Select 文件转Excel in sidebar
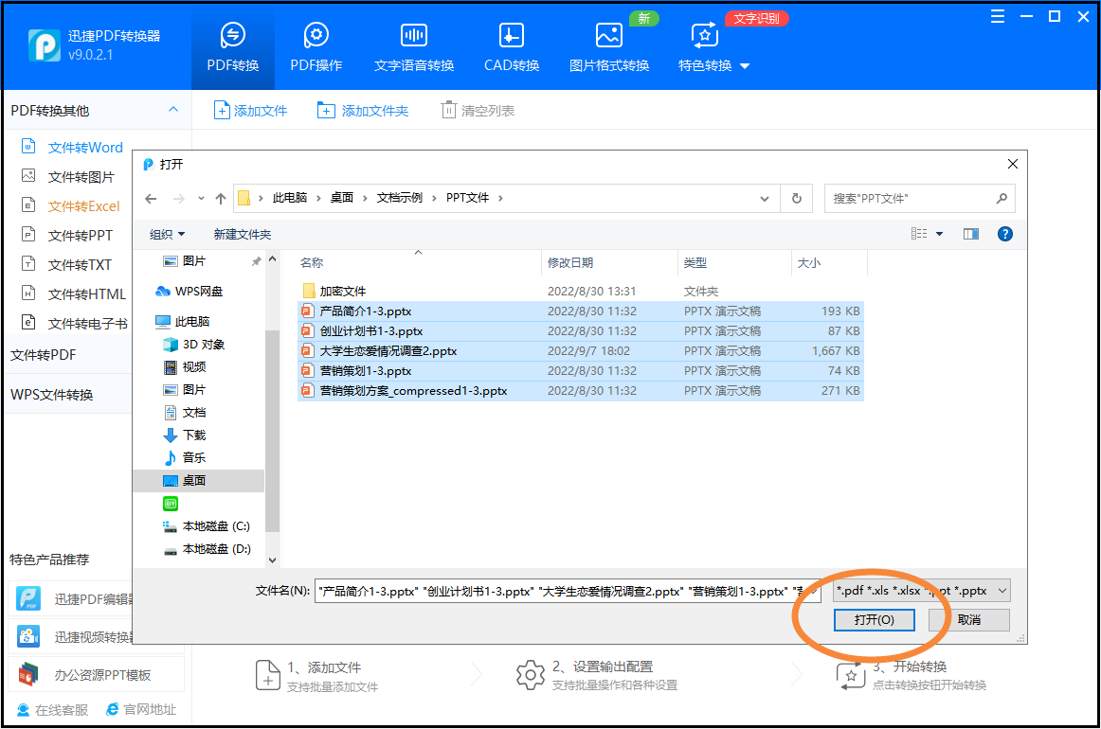The height and width of the screenshot is (729, 1101). point(71,206)
